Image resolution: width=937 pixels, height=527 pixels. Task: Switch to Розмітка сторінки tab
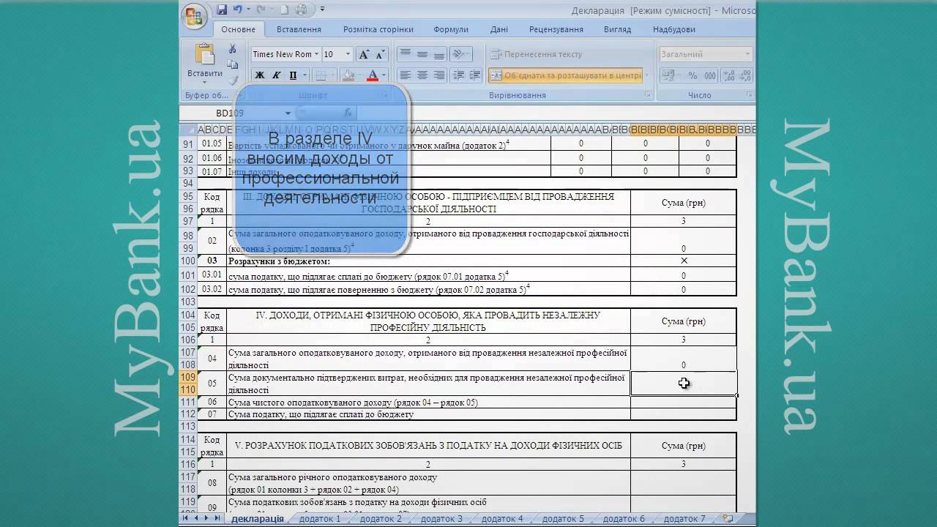coord(378,29)
